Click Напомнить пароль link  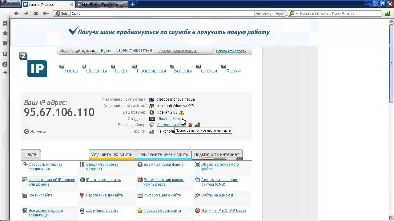click(x=231, y=51)
